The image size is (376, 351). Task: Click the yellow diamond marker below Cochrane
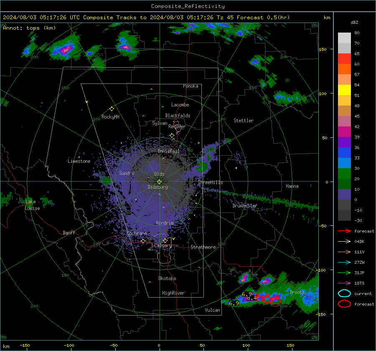[143, 241]
